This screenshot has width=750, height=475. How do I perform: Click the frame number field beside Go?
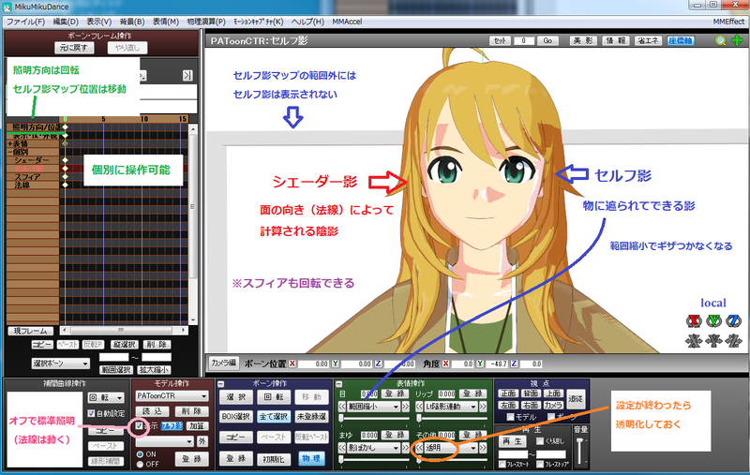click(524, 40)
